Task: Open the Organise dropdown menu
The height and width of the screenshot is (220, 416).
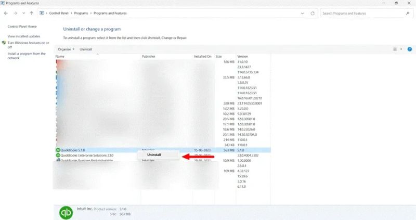Action: pos(66,49)
